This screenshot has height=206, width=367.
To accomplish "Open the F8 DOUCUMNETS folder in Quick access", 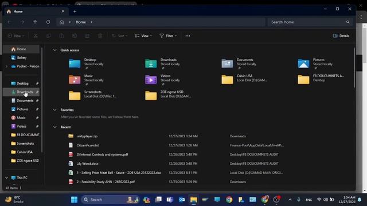I will click(321, 79).
